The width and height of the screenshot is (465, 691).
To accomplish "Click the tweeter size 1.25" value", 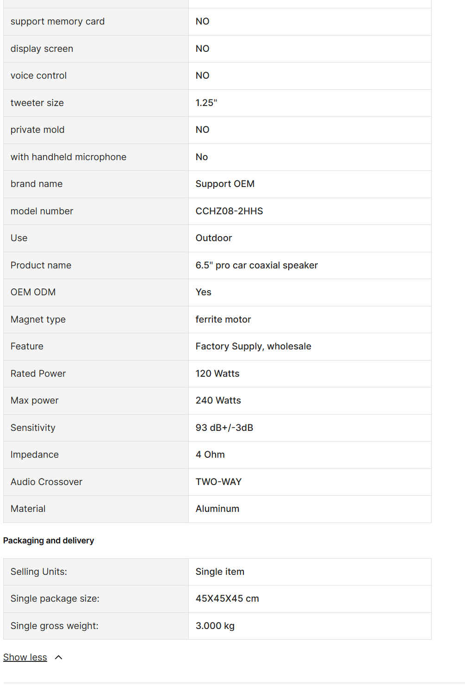I will click(x=206, y=103).
